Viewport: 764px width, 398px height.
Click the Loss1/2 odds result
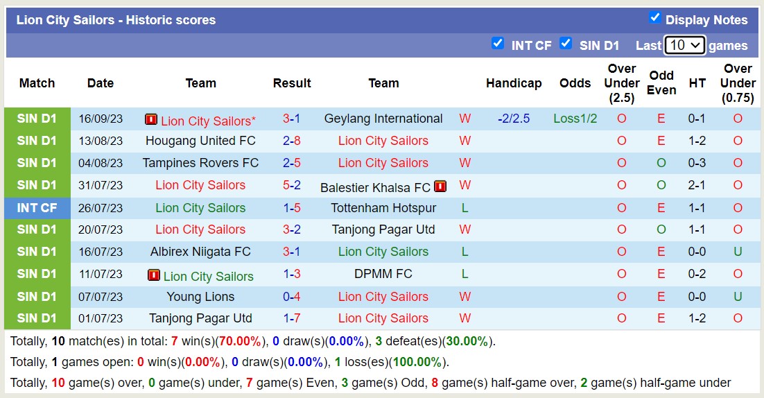coord(575,119)
